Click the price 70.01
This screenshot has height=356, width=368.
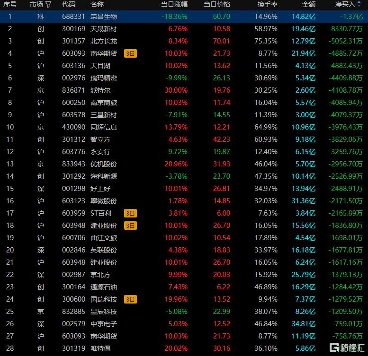tap(222, 41)
